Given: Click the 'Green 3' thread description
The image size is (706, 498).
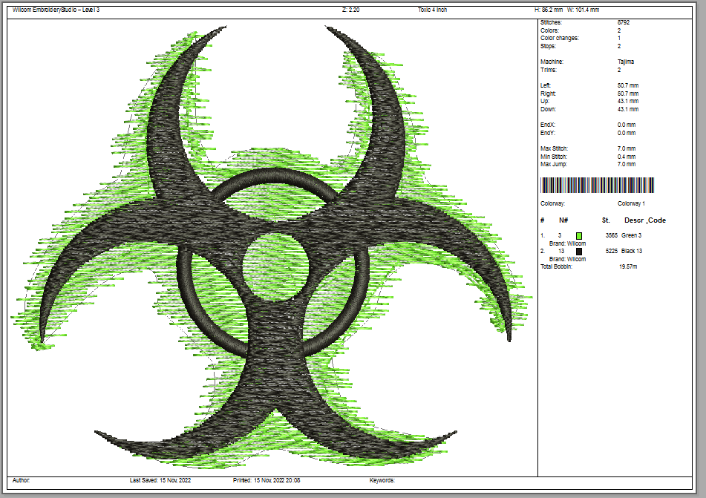Looking at the screenshot, I should [x=631, y=235].
